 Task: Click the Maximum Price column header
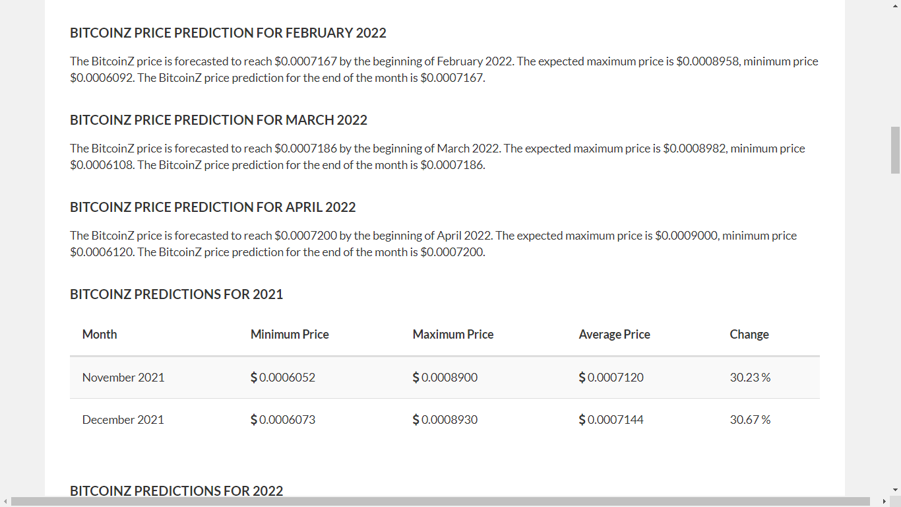click(x=453, y=335)
